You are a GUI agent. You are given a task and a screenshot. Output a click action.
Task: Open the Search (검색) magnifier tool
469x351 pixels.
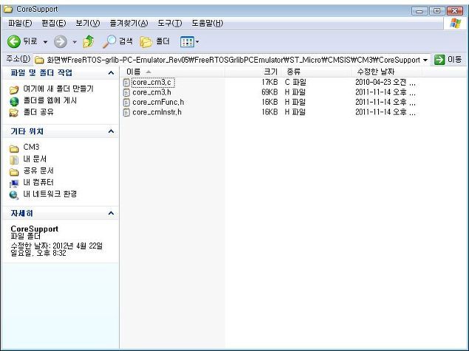pos(117,41)
